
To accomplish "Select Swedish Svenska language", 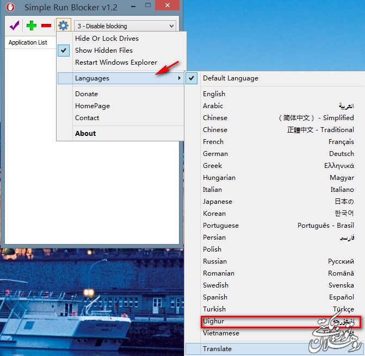I will (x=275, y=285).
